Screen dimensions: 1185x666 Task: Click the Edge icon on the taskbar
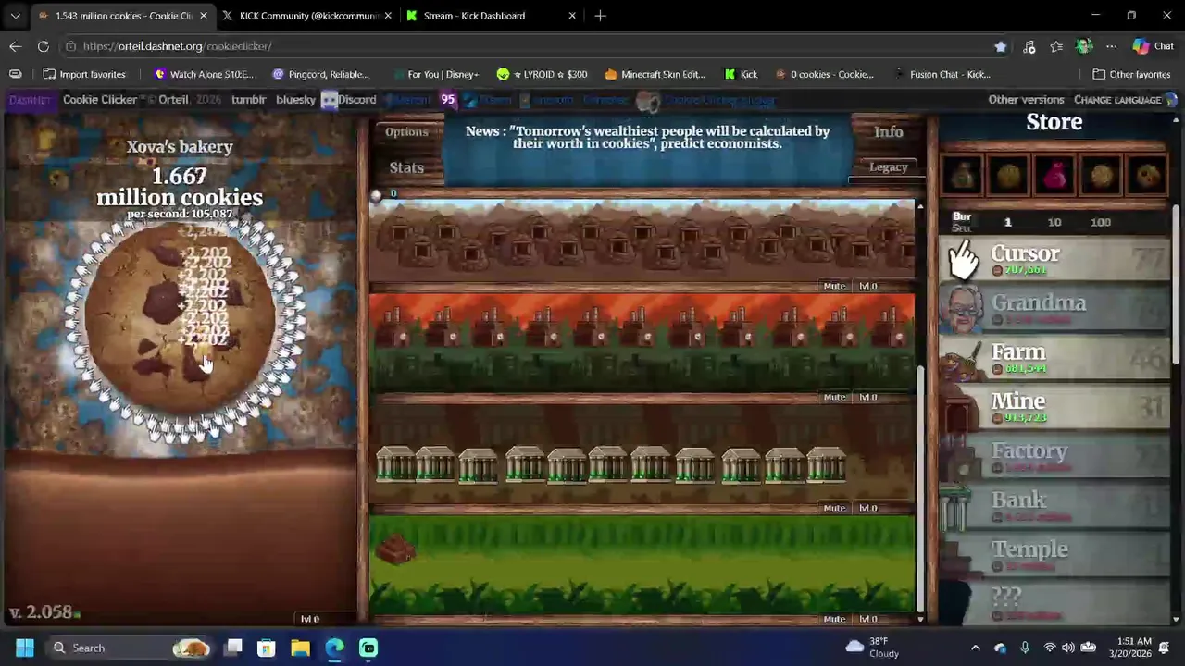(x=334, y=647)
